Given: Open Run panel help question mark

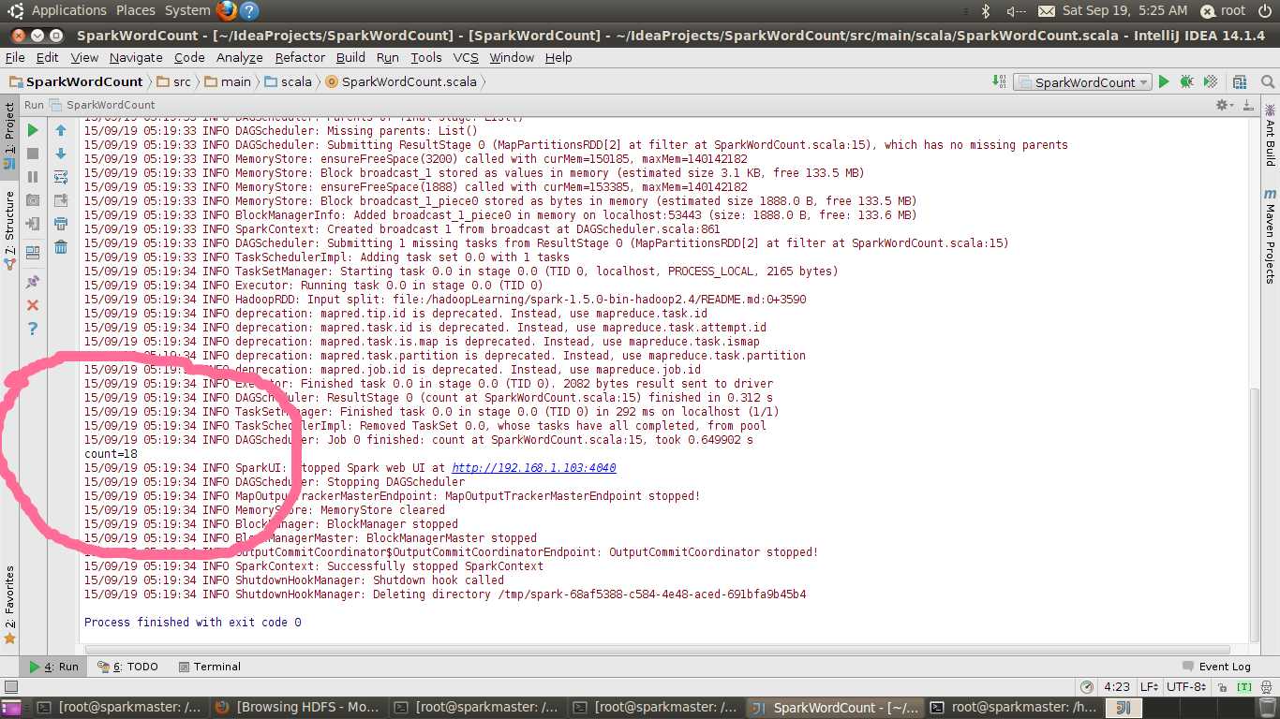Looking at the screenshot, I should 33,329.
